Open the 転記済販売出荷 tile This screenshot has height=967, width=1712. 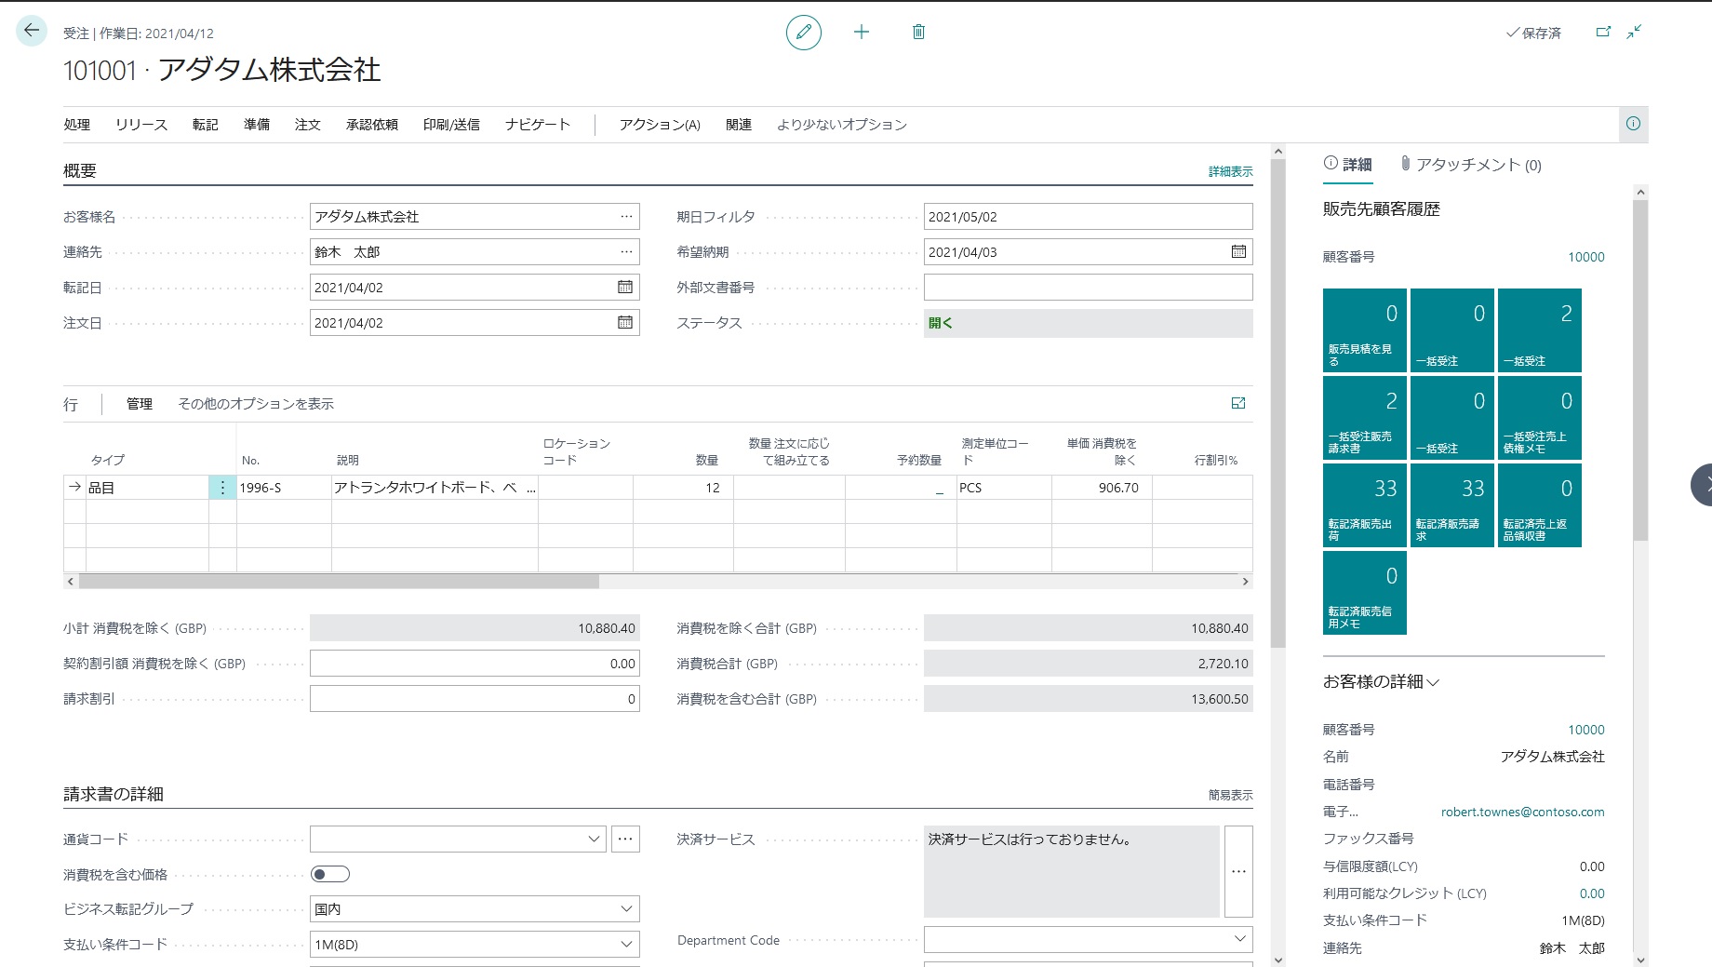1364,505
